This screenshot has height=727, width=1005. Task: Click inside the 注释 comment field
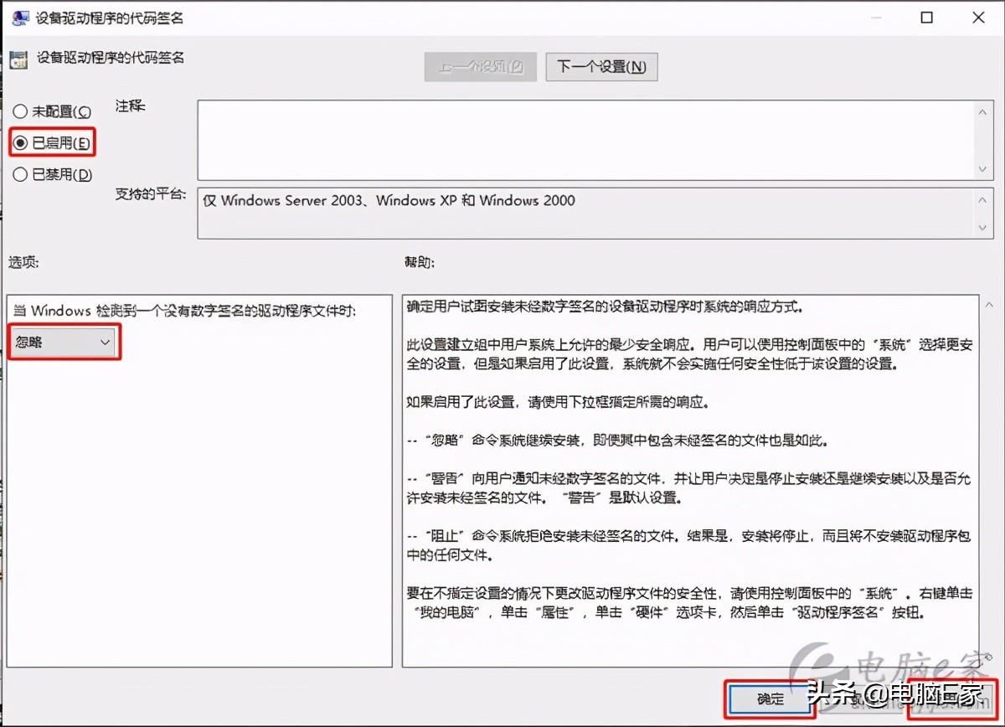coord(586,138)
